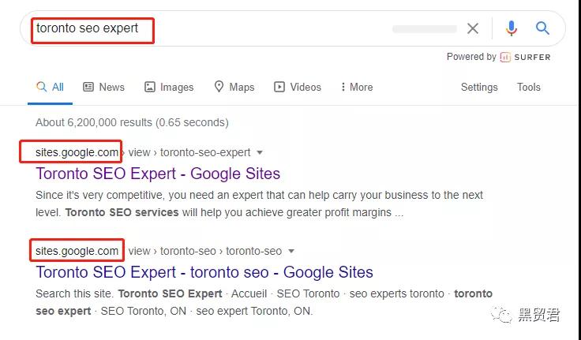Start voice search with microphone icon
The height and width of the screenshot is (340, 581).
click(x=512, y=29)
